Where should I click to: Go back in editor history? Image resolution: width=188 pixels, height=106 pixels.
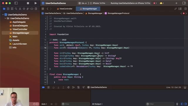tap(48, 9)
